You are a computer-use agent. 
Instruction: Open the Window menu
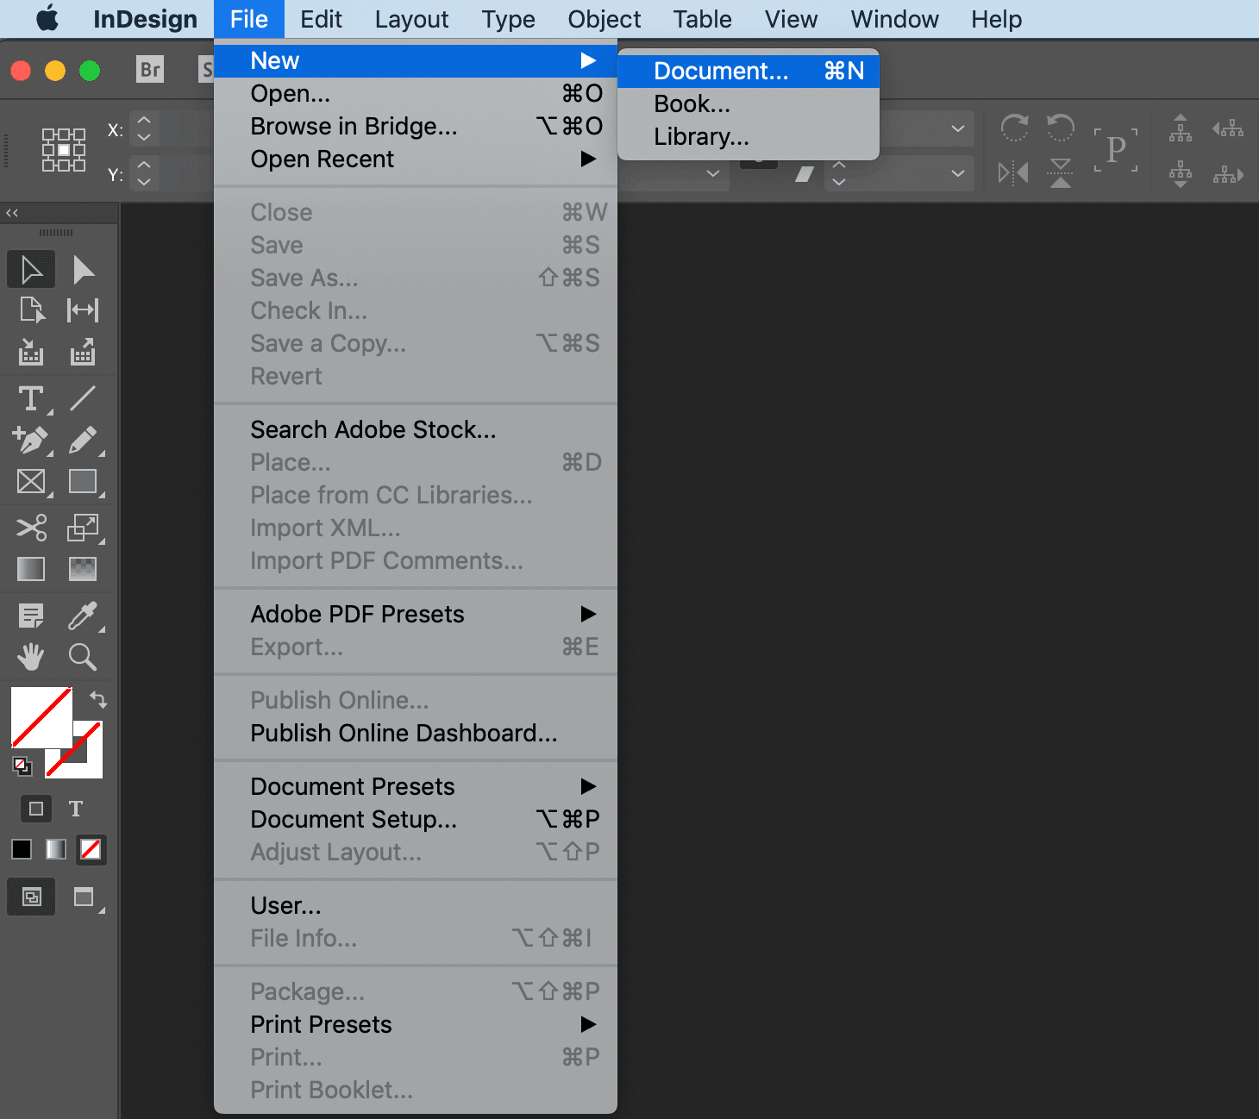tap(894, 19)
